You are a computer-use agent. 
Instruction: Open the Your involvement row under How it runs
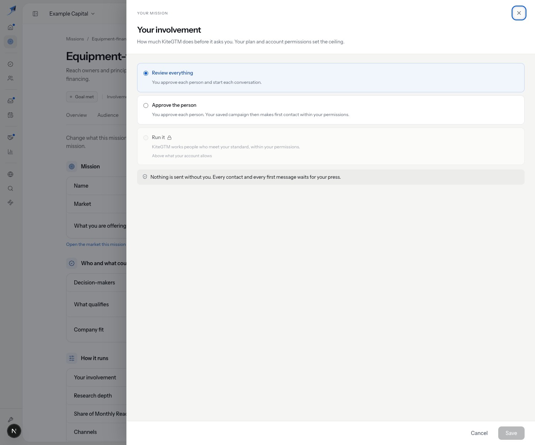[x=97, y=378]
